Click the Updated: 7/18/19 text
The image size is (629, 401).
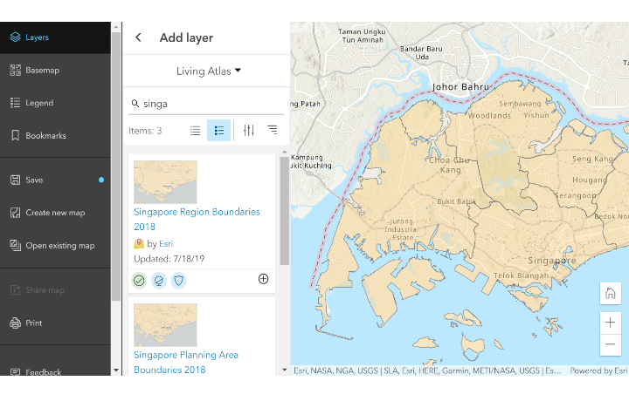(x=169, y=259)
